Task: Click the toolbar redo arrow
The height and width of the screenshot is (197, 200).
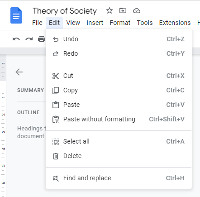Action: coord(29,39)
